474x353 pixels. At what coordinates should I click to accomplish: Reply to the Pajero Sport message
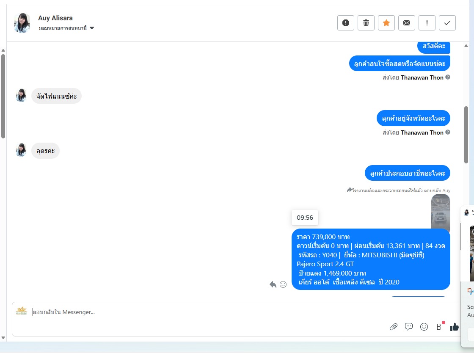[273, 284]
